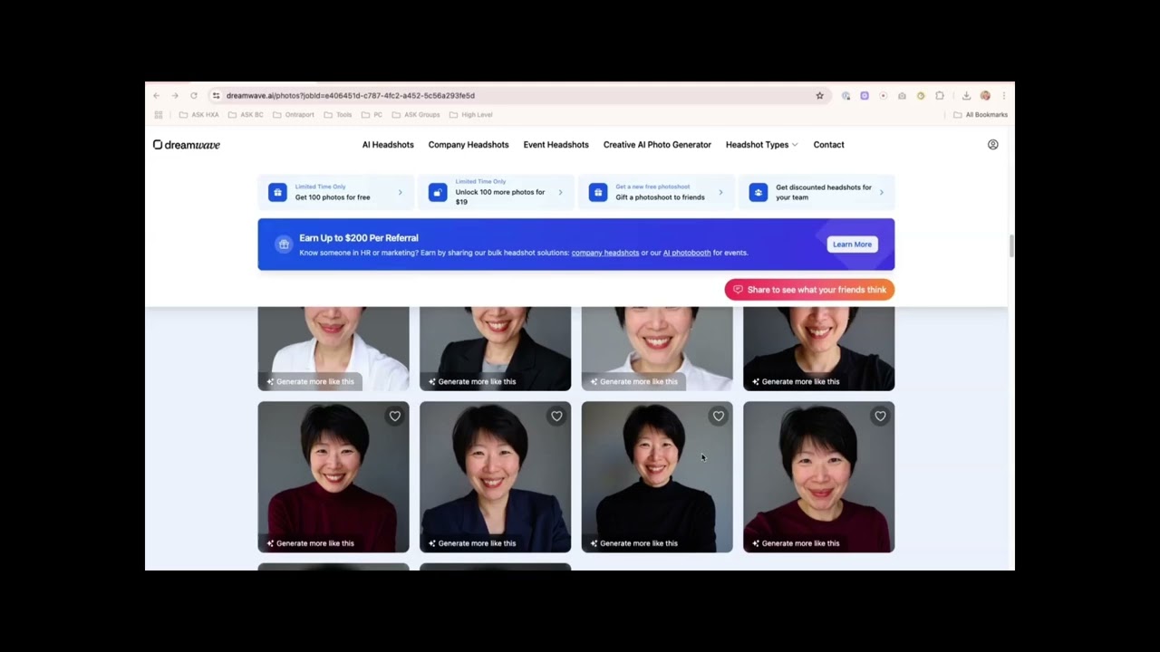
Task: Open the Company Headshots nav item
Action: point(469,145)
